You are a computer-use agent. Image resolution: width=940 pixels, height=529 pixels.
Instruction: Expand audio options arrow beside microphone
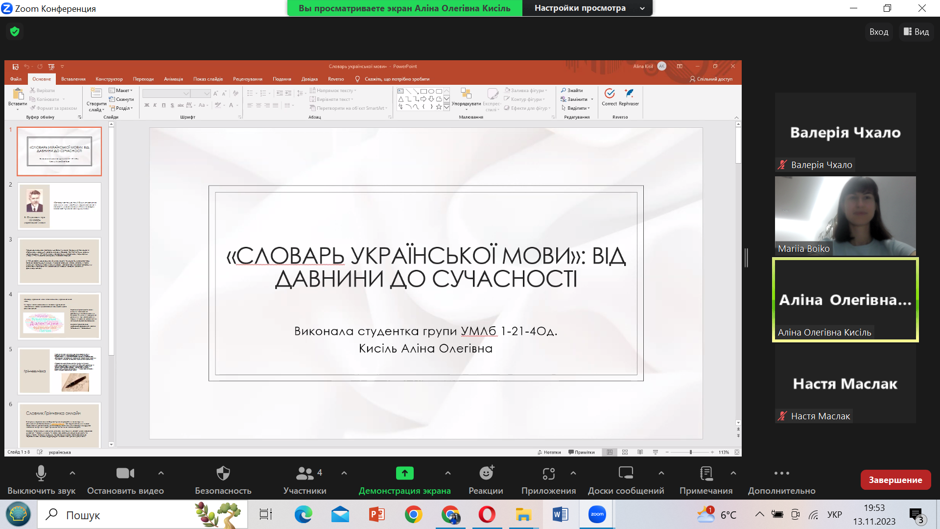click(72, 473)
